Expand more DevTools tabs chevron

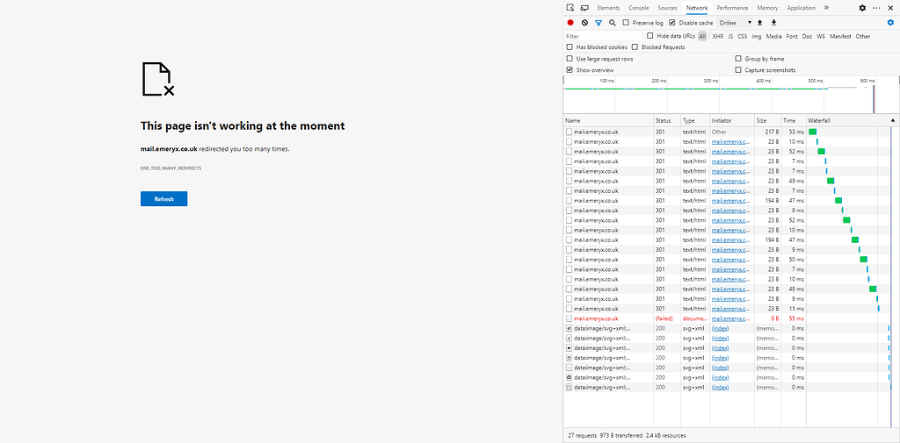(x=826, y=8)
